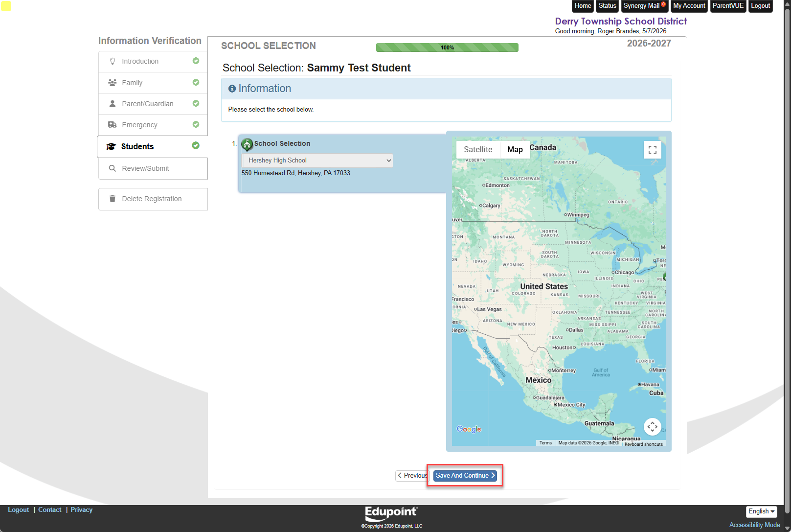Open map Terms link

[545, 443]
